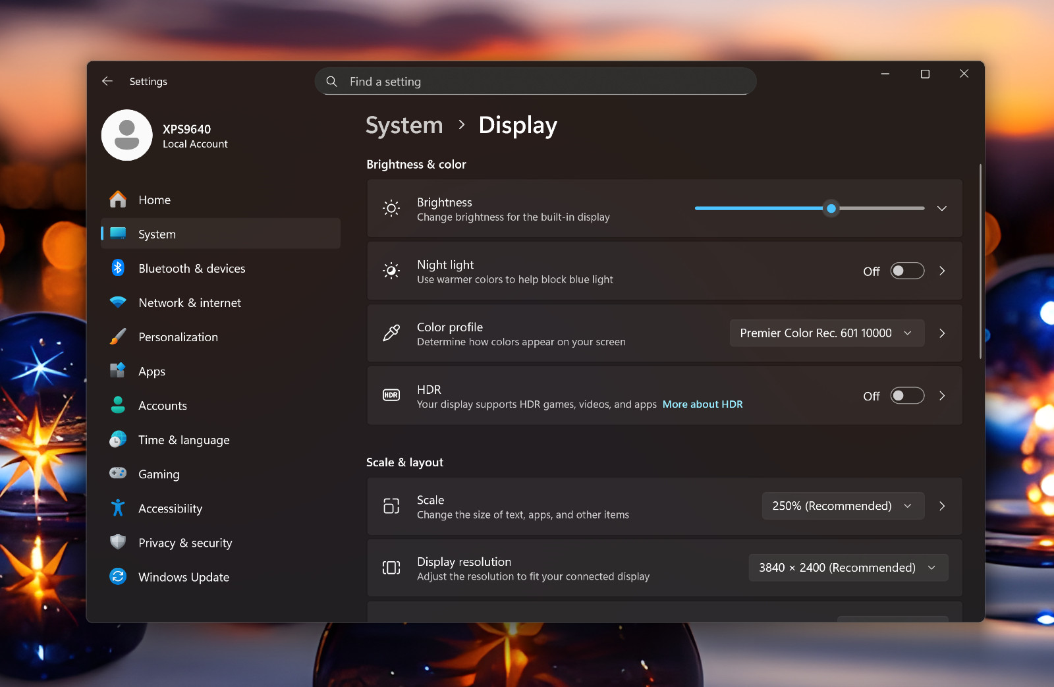Click the search magnifier icon

click(332, 81)
